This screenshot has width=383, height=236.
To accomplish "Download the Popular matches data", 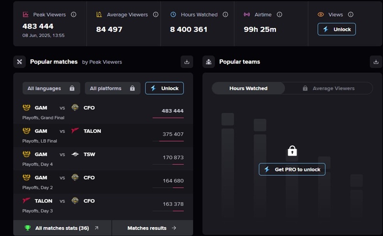I will pos(187,62).
